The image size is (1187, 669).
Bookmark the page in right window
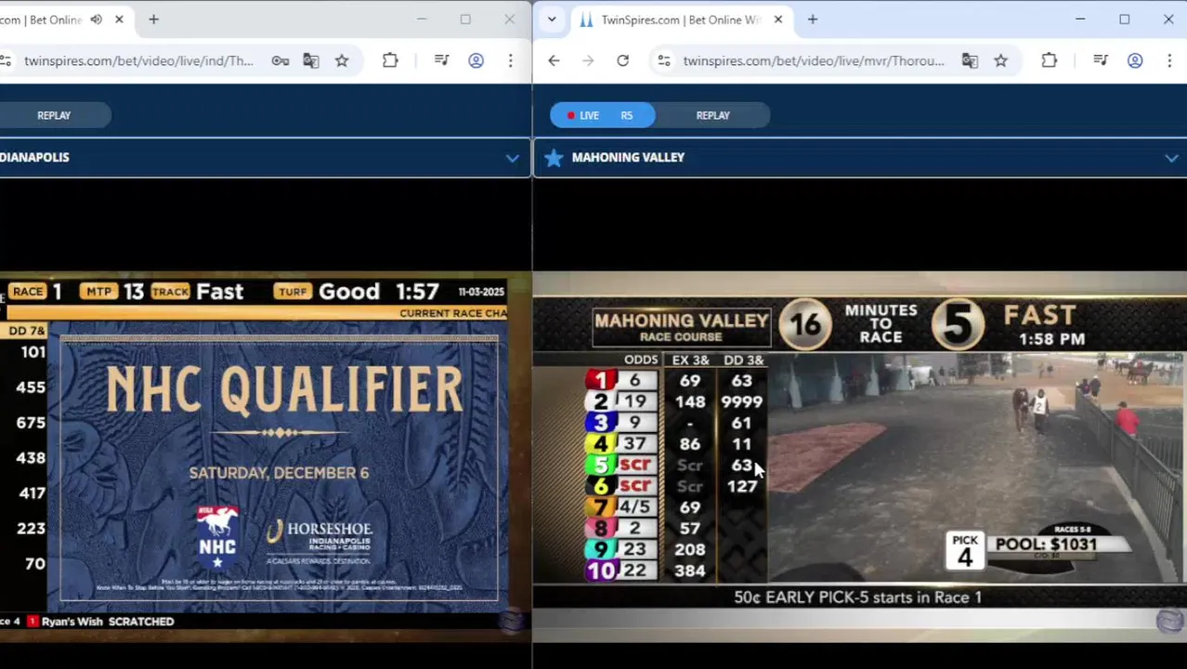[x=1000, y=60]
